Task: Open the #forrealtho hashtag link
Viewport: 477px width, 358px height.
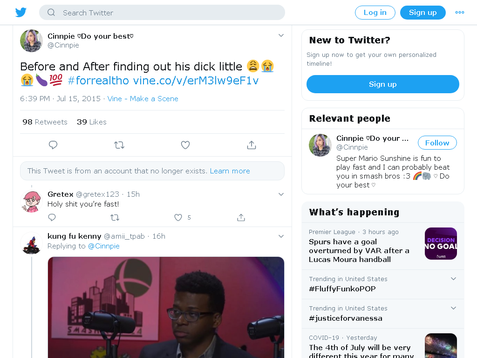Action: (98, 81)
